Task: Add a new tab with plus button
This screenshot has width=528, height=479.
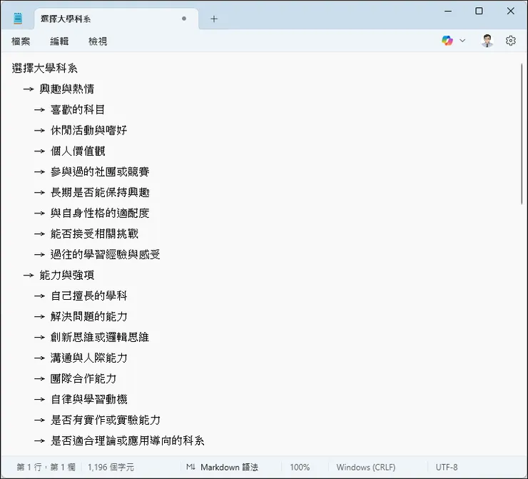Action: 214,19
